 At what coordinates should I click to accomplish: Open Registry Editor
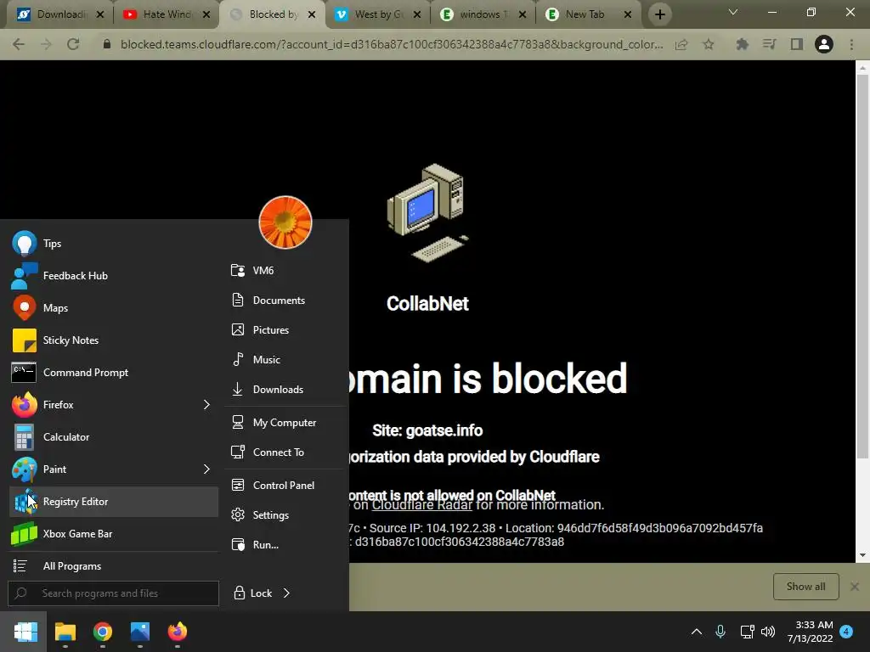click(x=113, y=501)
